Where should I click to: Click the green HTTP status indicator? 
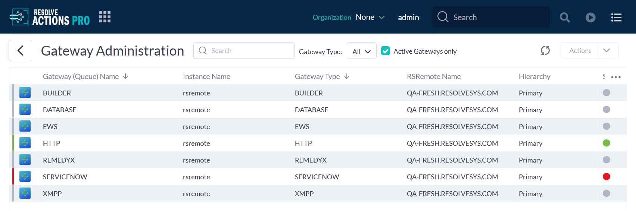pos(606,143)
